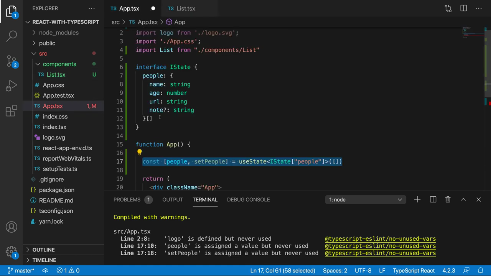This screenshot has width=491, height=276.
Task: Select TypeScript version 4.2.3
Action: tap(449, 271)
